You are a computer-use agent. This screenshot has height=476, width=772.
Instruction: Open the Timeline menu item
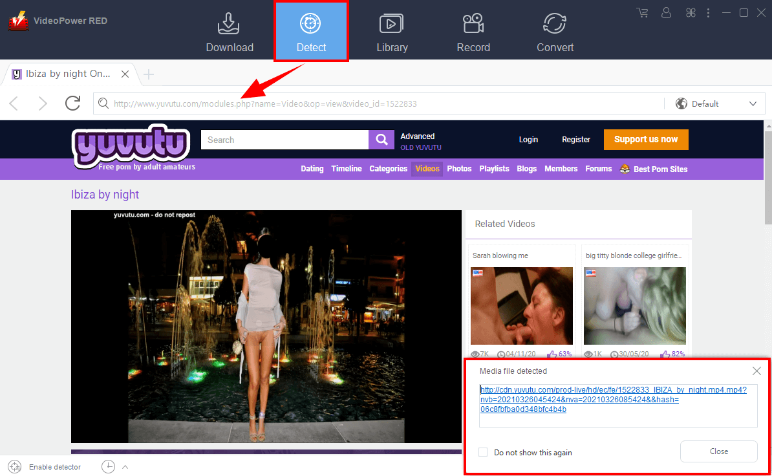[347, 169]
